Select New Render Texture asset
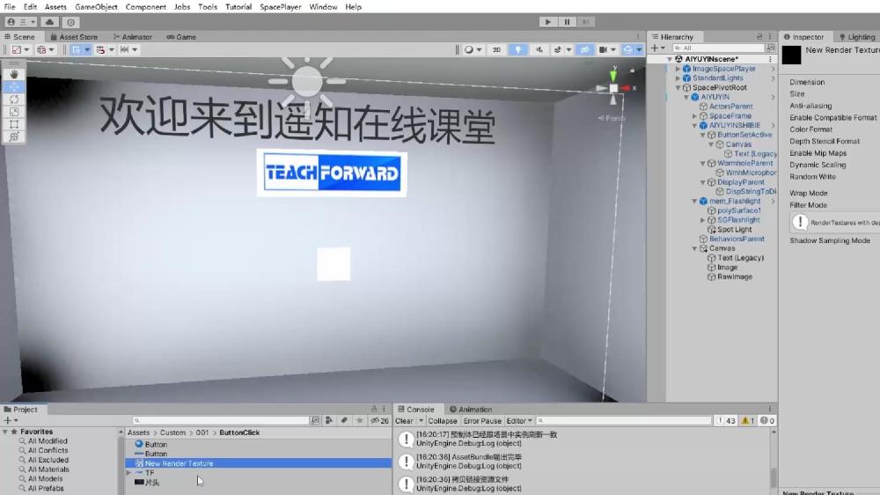The image size is (880, 495). click(x=258, y=463)
